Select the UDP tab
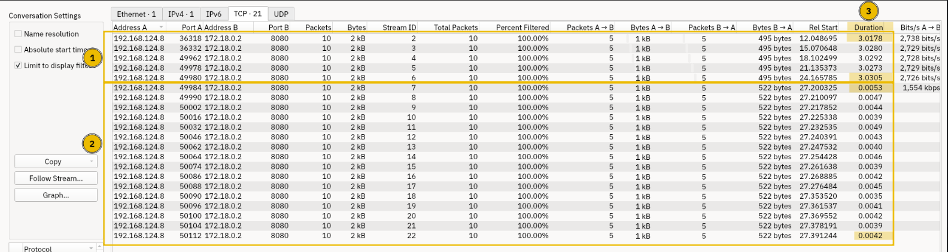Screen dimensions: 948x252 click(281, 14)
